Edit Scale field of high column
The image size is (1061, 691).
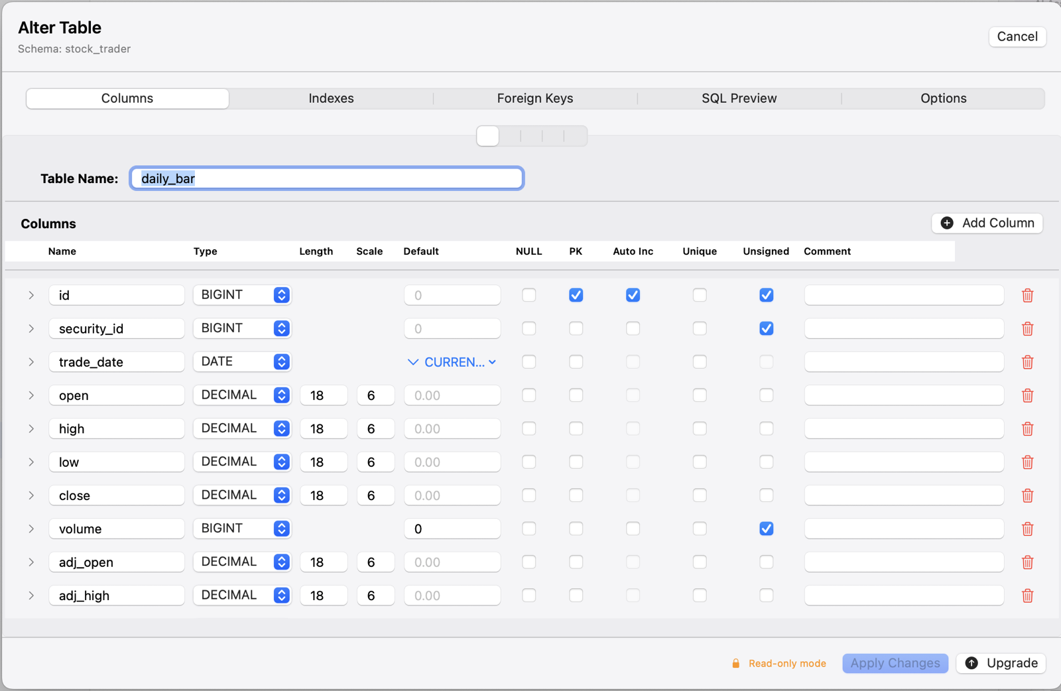(x=376, y=428)
